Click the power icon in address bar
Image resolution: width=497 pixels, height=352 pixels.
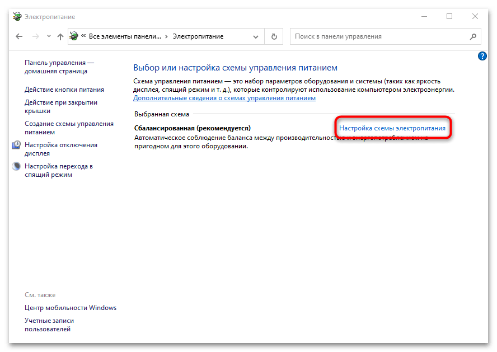click(x=74, y=36)
